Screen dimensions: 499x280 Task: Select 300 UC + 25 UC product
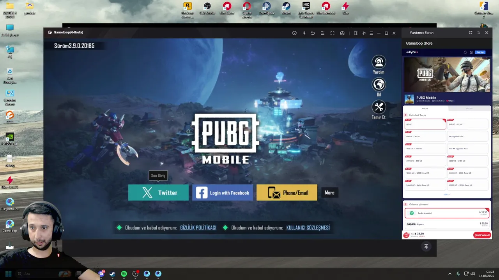[x=467, y=124]
